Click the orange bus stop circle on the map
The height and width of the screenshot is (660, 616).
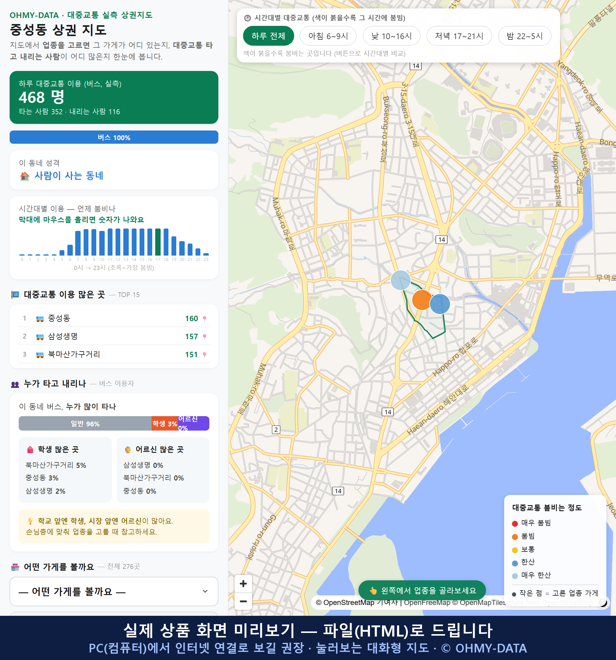[x=422, y=300]
